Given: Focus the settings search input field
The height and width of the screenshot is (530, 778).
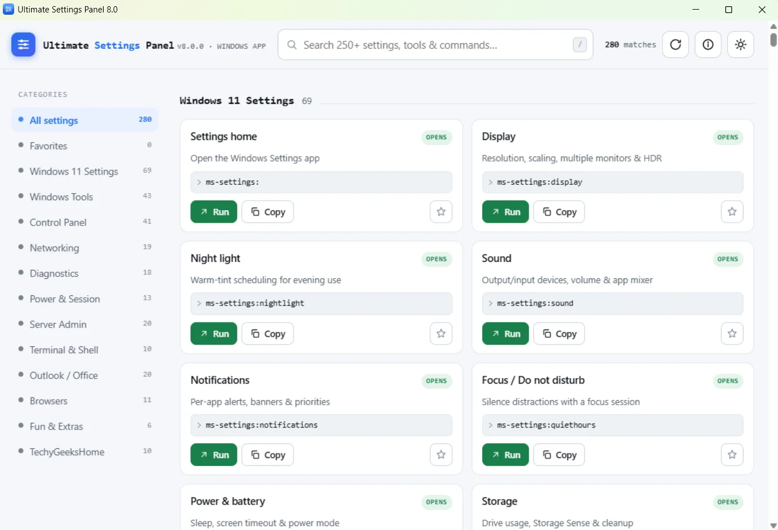Looking at the screenshot, I should 435,45.
